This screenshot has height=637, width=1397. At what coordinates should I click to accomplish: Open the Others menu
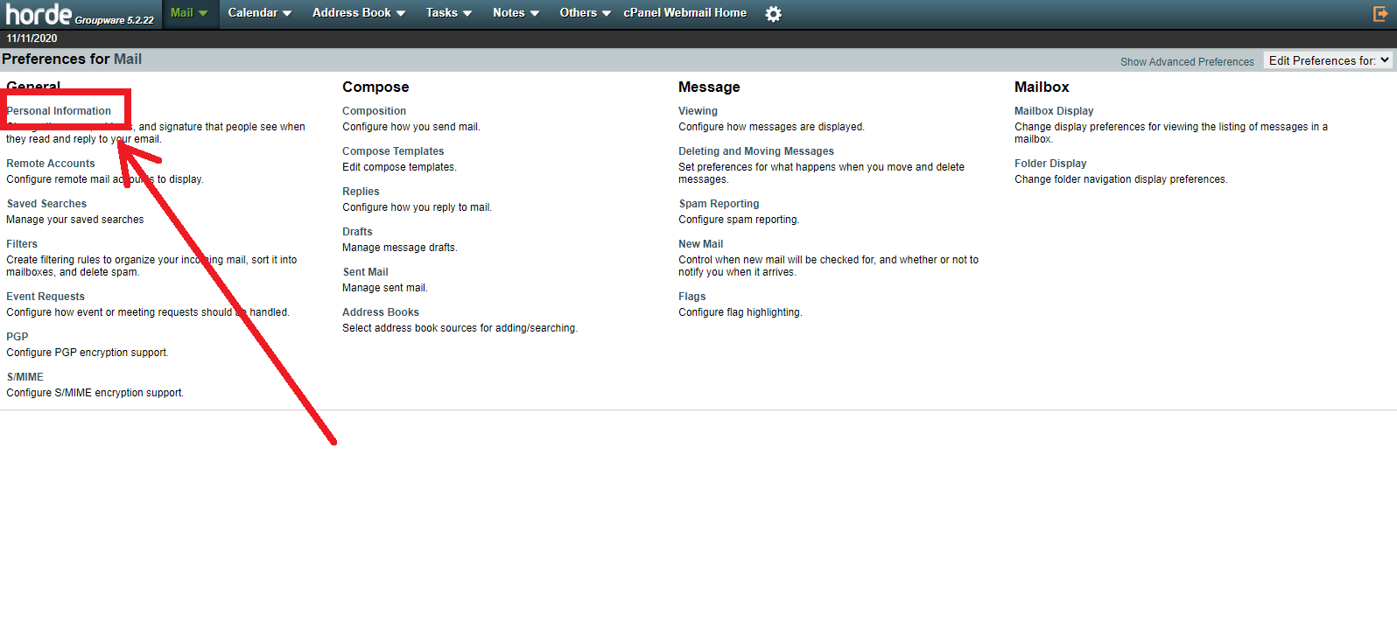click(585, 13)
